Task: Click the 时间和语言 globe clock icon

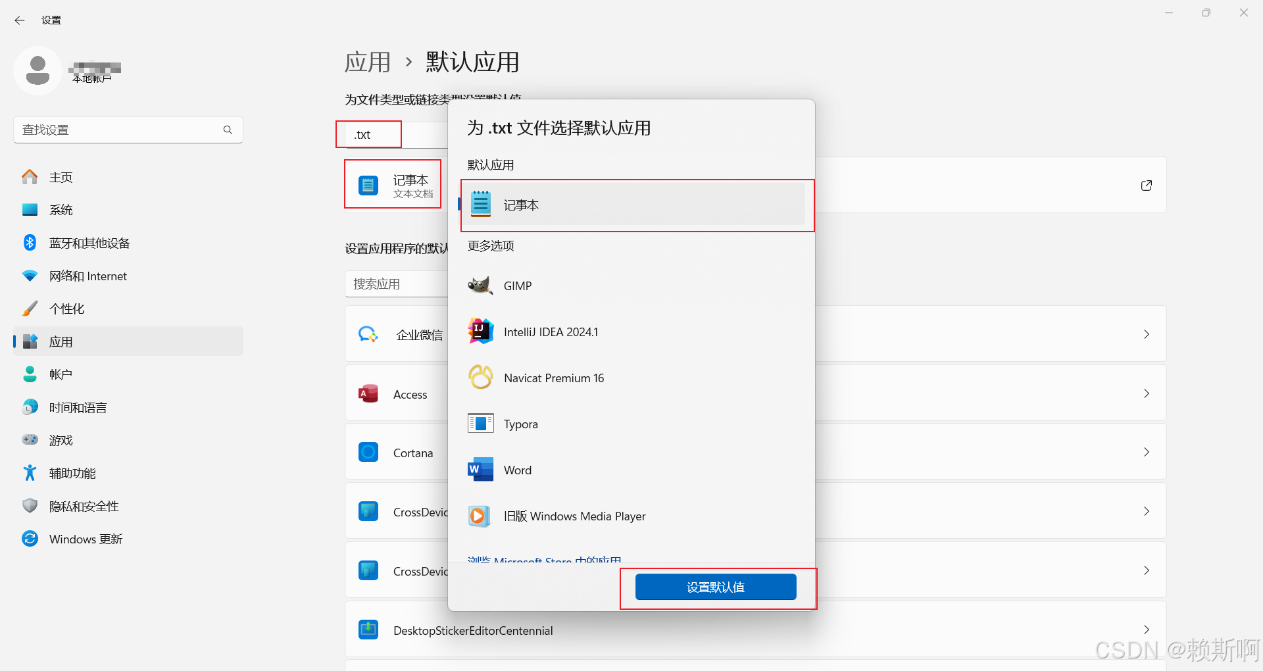Action: pos(30,407)
